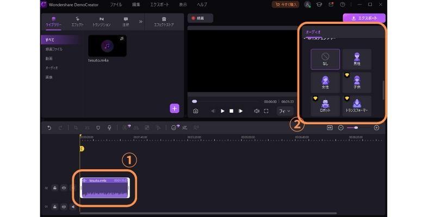The height and width of the screenshot is (217, 435).
Task: Select the ロボット voice changer option
Action: [325, 106]
